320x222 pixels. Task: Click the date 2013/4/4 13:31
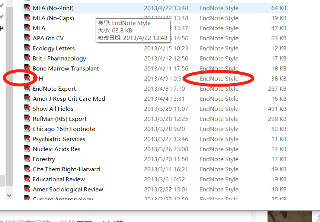pyautogui.click(x=164, y=99)
